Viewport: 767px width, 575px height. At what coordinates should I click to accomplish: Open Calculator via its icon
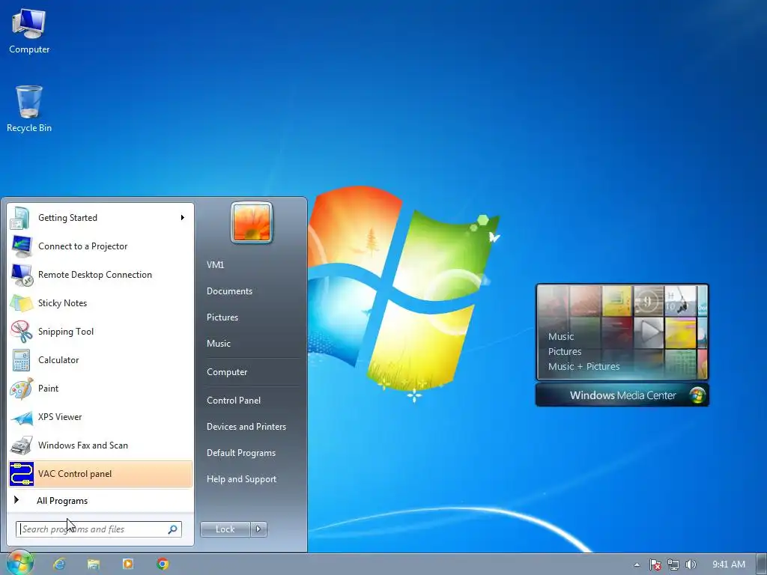point(22,360)
